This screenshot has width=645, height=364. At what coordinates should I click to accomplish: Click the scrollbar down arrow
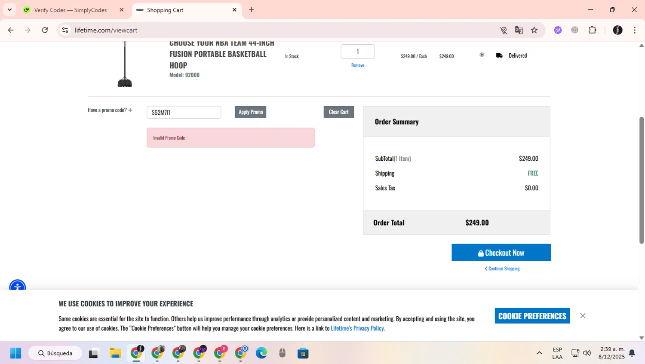[x=642, y=338]
